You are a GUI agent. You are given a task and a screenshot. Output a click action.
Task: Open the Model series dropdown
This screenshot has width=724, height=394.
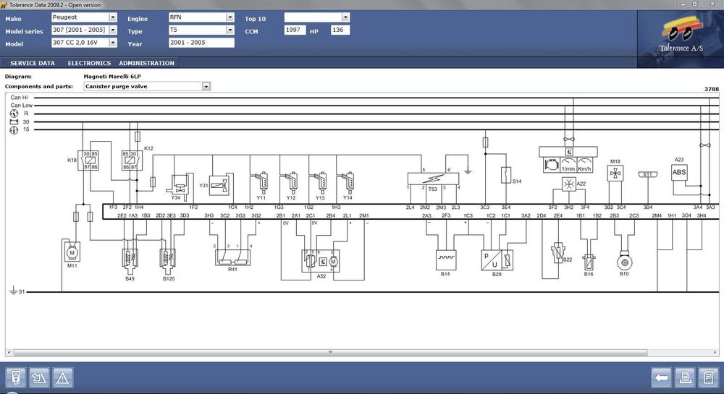113,30
